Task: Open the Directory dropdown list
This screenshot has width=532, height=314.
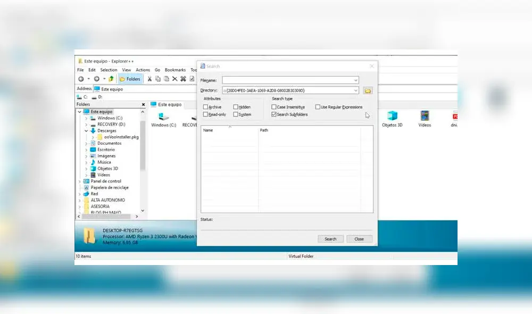Action: (355, 90)
